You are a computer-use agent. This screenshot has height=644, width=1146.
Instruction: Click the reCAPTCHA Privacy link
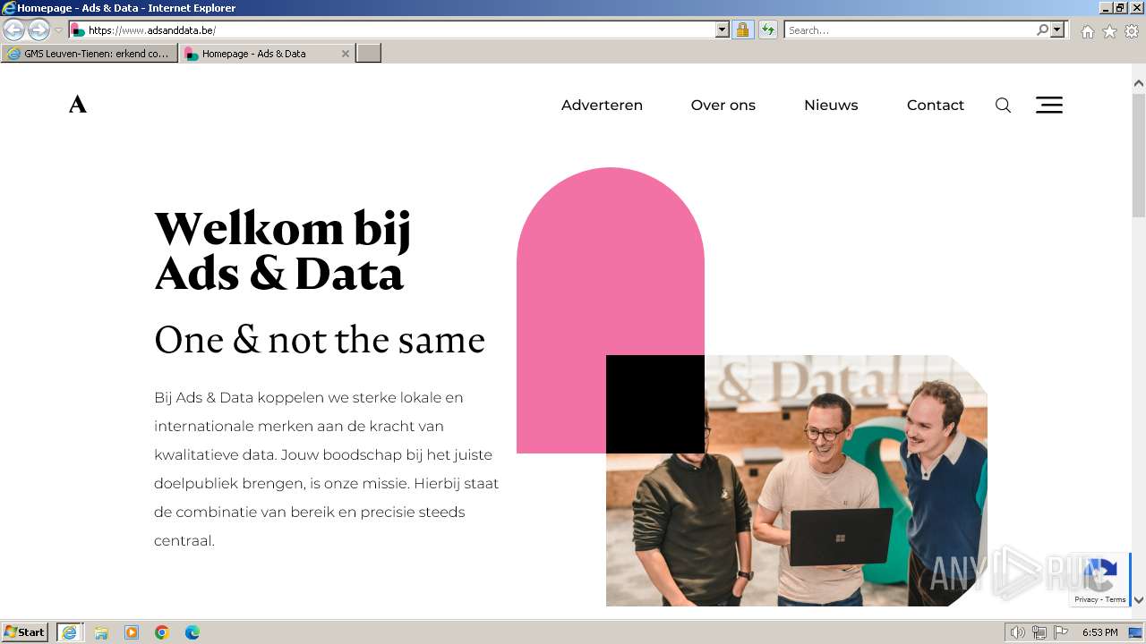pos(1086,599)
